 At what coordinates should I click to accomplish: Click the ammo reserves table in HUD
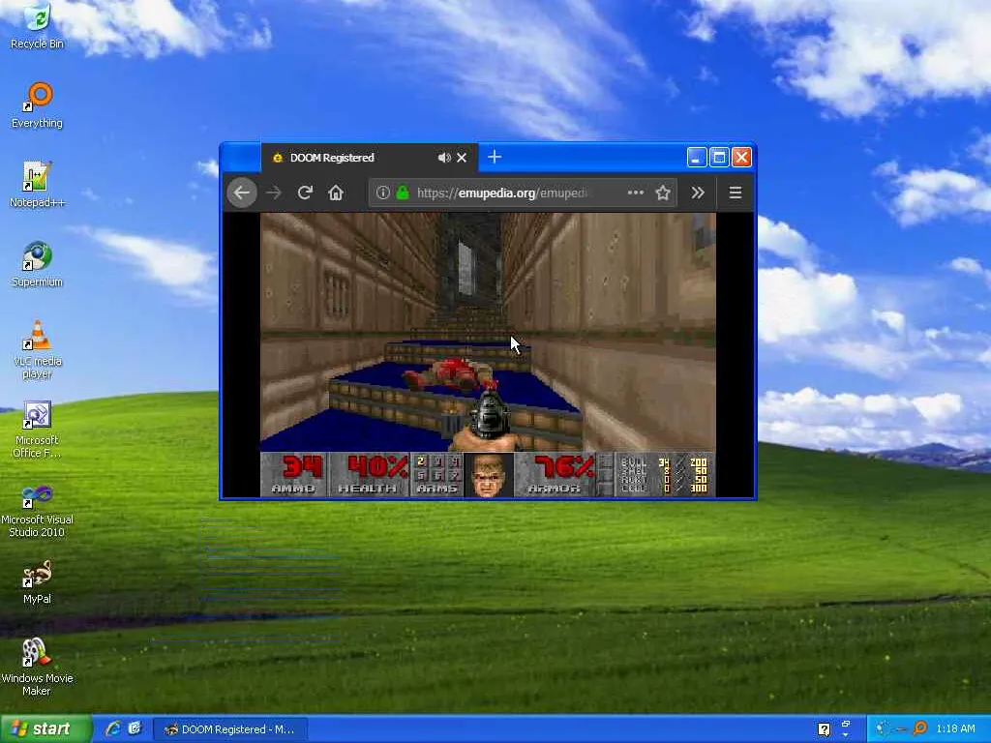(665, 474)
